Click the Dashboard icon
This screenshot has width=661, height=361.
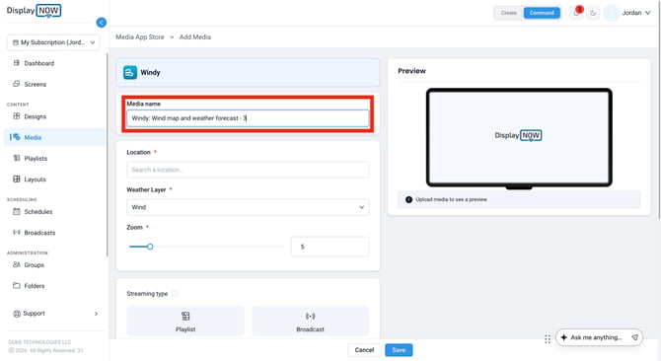(17, 63)
